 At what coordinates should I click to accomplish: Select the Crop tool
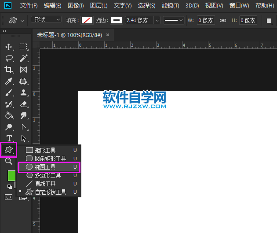coord(8,70)
